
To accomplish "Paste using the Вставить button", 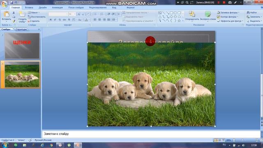I will [7, 16].
